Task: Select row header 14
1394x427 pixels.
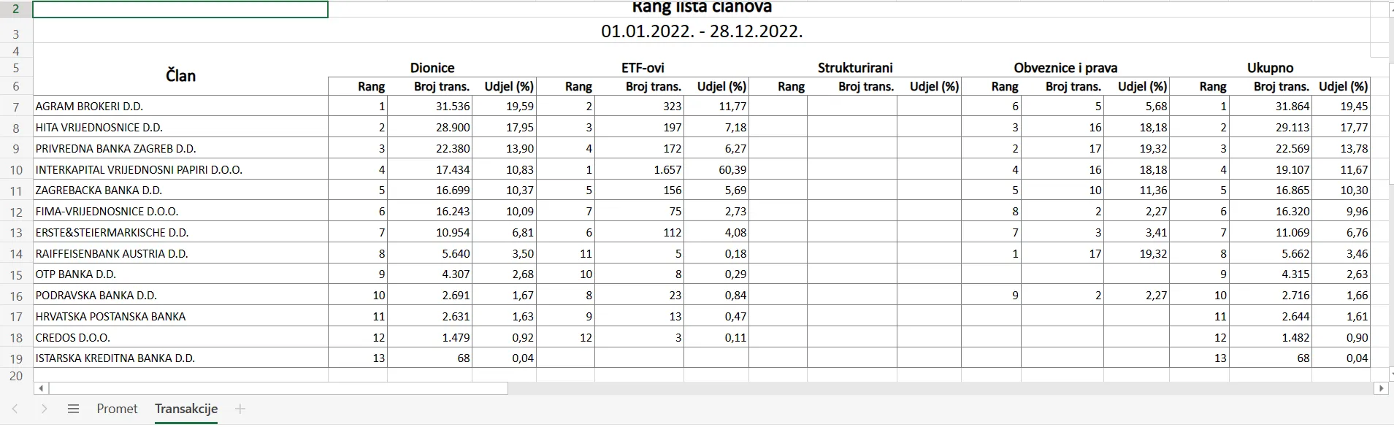Action: [16, 254]
